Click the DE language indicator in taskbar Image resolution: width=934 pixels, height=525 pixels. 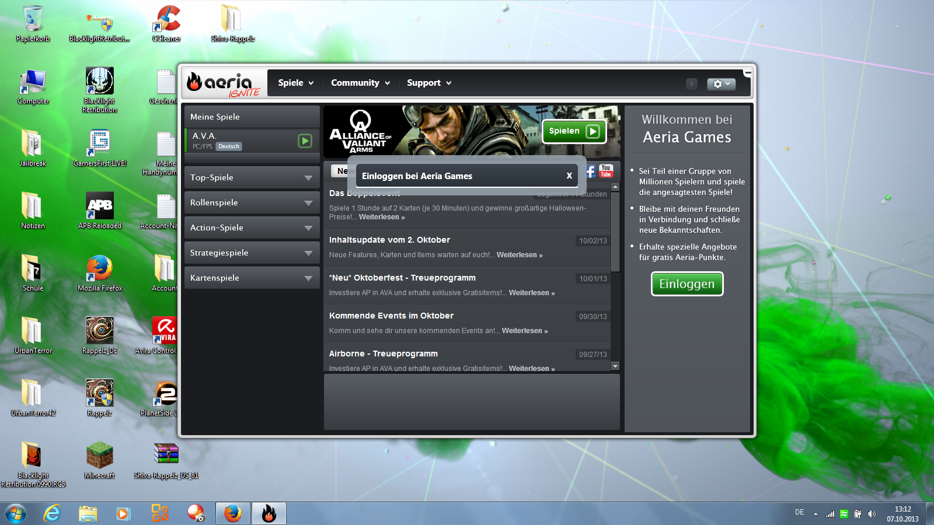tap(799, 512)
